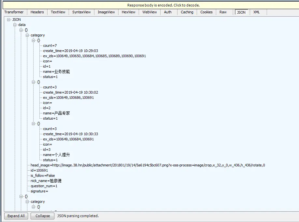This screenshot has width=299, height=222.
Task: Select the root JSON label
Action: 17,20
